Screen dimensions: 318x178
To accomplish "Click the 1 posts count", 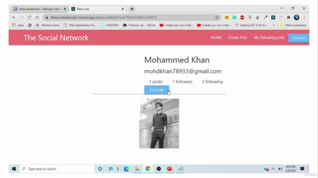I will pyautogui.click(x=156, y=82).
